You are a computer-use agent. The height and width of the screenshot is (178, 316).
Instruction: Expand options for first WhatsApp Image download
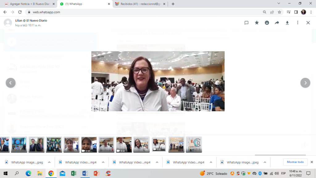49,162
